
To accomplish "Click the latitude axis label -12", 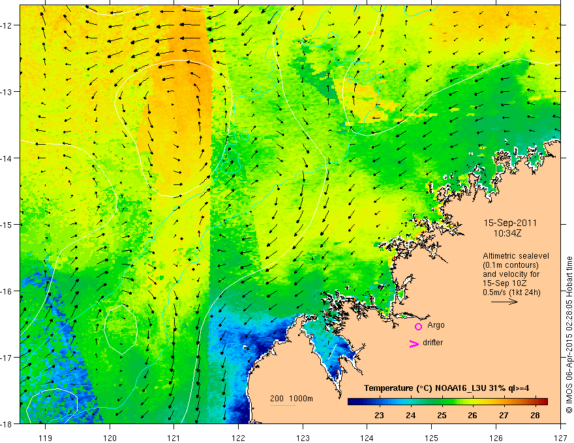I will tap(7, 25).
